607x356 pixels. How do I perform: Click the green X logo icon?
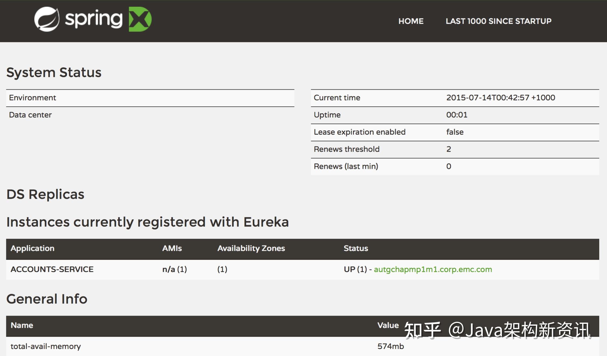(140, 19)
